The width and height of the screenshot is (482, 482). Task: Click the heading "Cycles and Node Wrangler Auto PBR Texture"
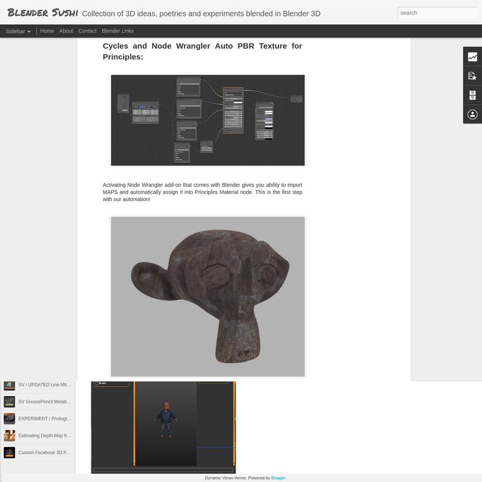[x=202, y=52]
